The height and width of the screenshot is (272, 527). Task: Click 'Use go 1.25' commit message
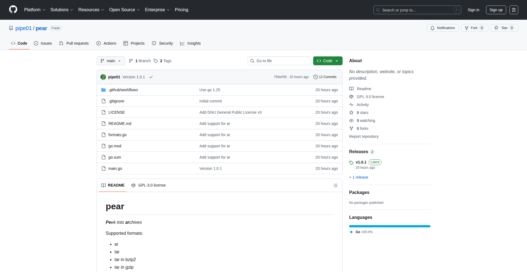pos(210,90)
